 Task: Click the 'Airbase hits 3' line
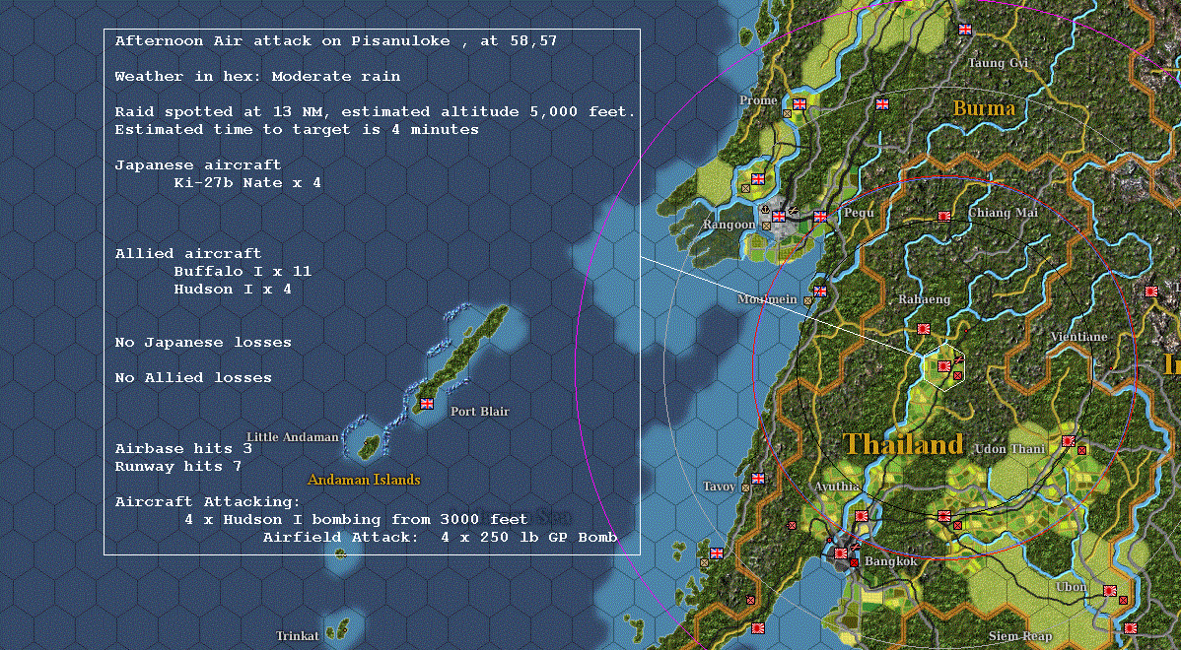tap(183, 448)
